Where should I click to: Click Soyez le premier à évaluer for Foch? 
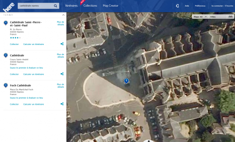pos(26,98)
